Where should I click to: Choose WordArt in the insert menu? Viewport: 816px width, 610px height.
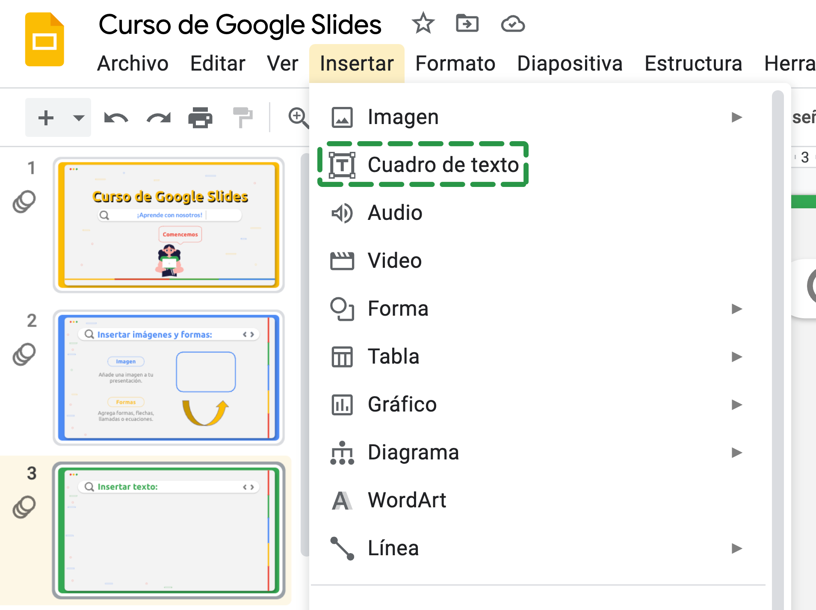point(540,500)
